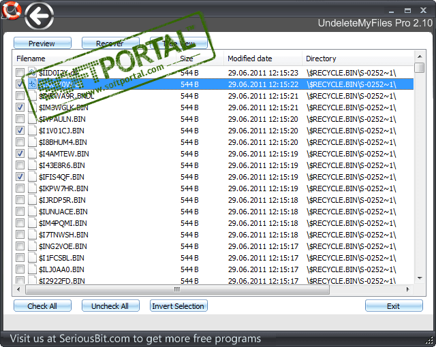Click the Invert Selection button
This screenshot has height=347, width=436.
(178, 306)
